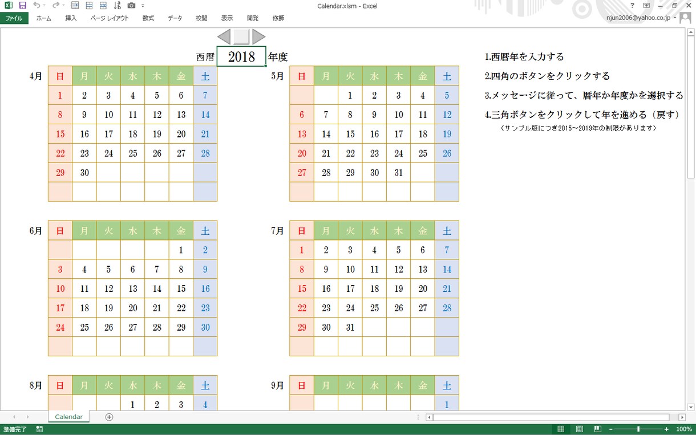Select the 日 header of the July calendar

click(x=302, y=231)
